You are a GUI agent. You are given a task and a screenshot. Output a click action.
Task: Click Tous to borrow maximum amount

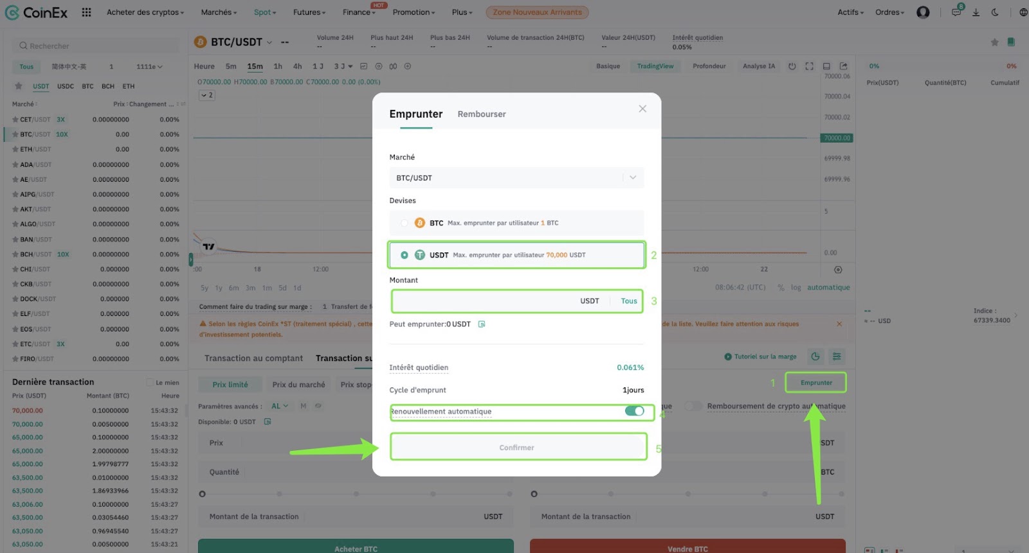point(629,301)
